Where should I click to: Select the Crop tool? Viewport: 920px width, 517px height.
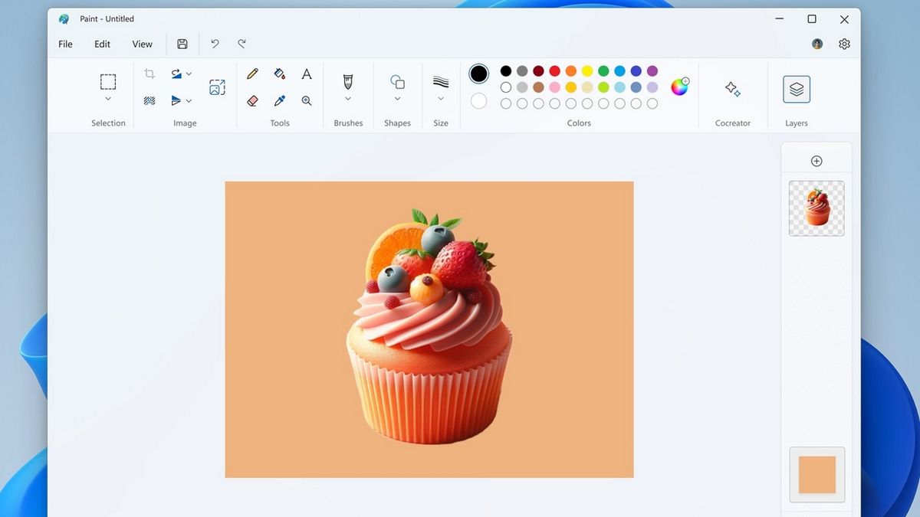point(148,74)
